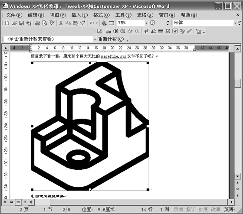The width and height of the screenshot is (243, 214).
Task: Switch to Normal view
Action: (x=5, y=202)
